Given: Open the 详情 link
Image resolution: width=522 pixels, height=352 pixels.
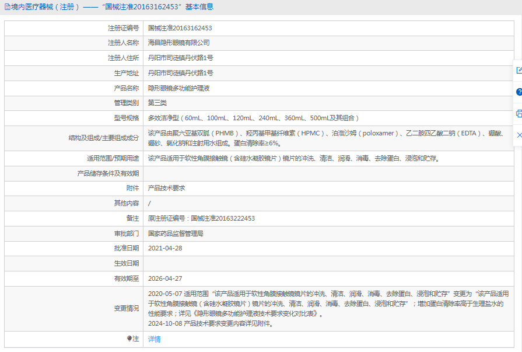Looking at the screenshot, I should 154,339.
